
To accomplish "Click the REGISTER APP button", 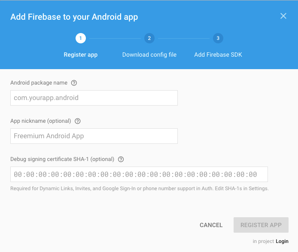I will (261, 225).
